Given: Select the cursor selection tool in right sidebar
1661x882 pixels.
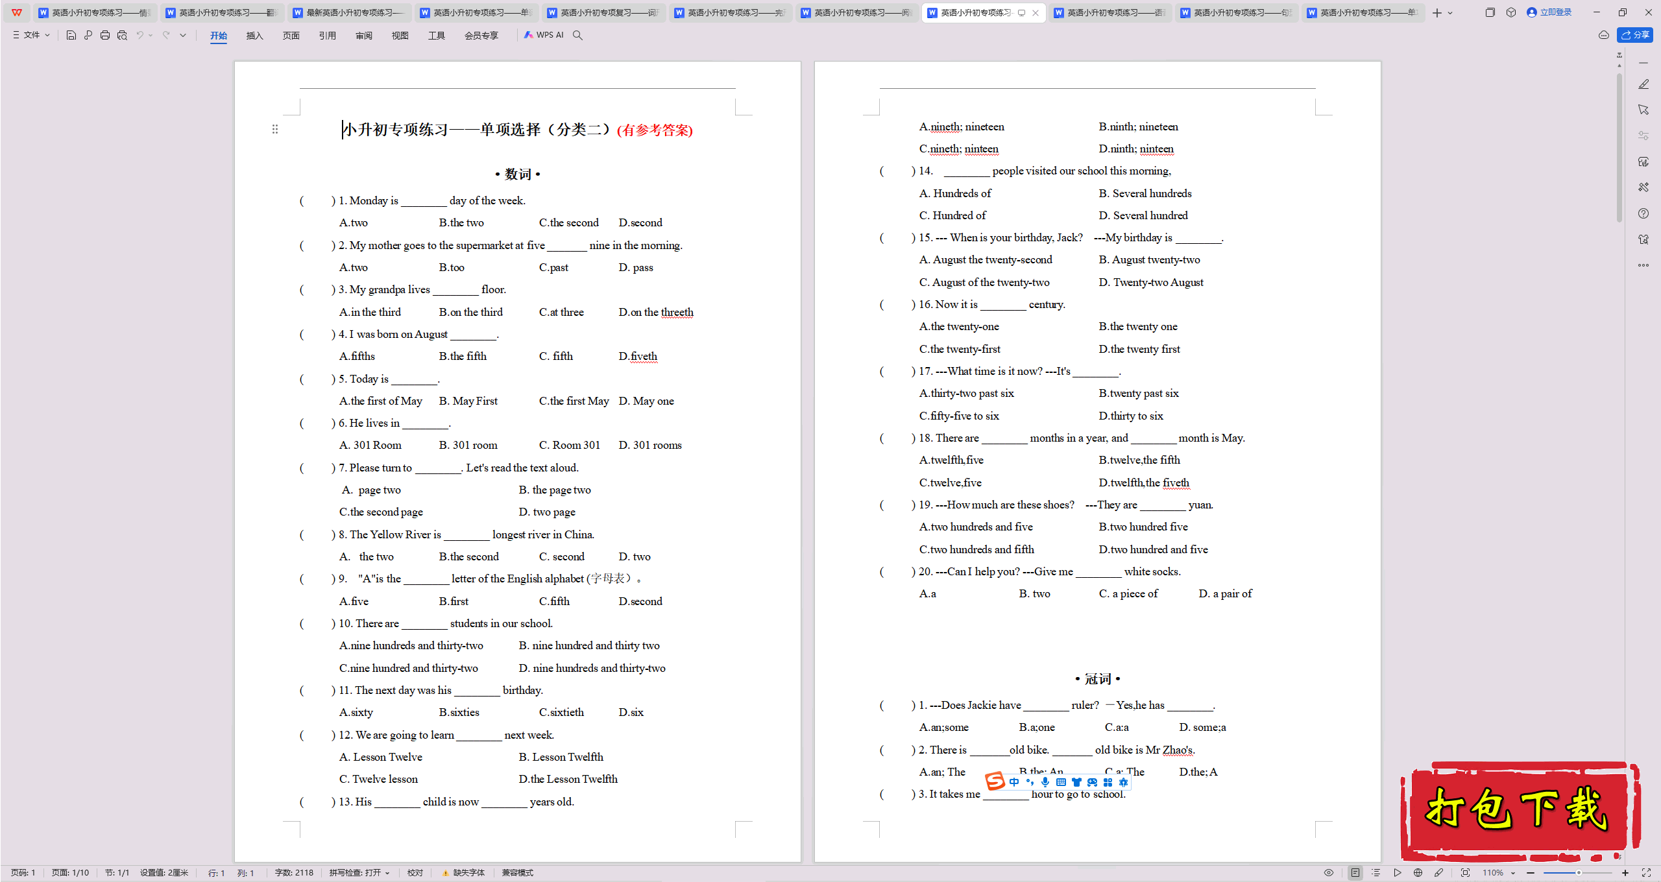Looking at the screenshot, I should tap(1643, 110).
